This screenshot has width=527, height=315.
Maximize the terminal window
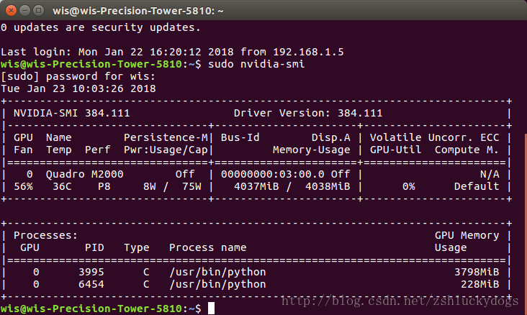pyautogui.click(x=39, y=11)
